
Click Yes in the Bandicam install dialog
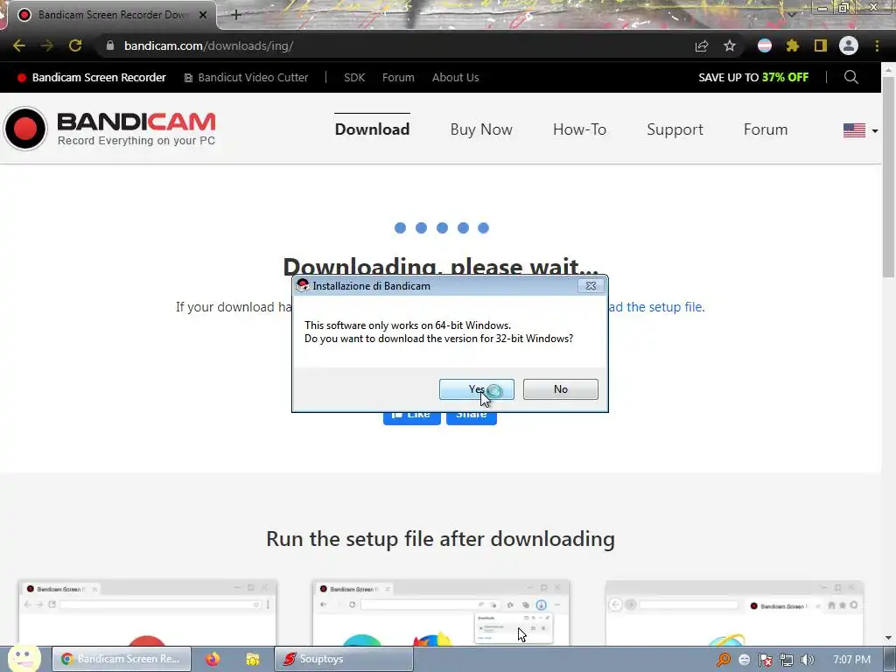477,389
